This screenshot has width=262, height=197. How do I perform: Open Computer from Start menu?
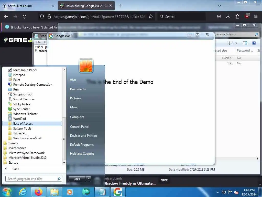pyautogui.click(x=77, y=117)
